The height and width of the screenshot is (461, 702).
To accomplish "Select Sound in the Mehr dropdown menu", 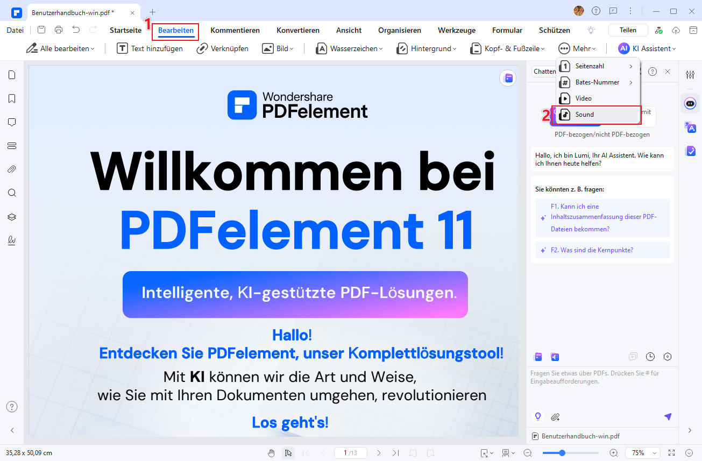I will tap(598, 115).
